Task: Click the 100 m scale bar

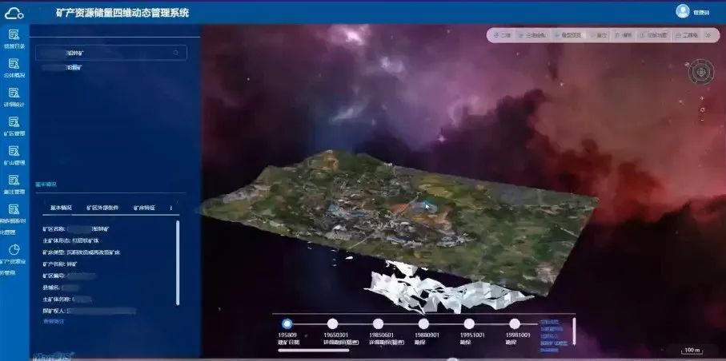Action: click(x=692, y=351)
